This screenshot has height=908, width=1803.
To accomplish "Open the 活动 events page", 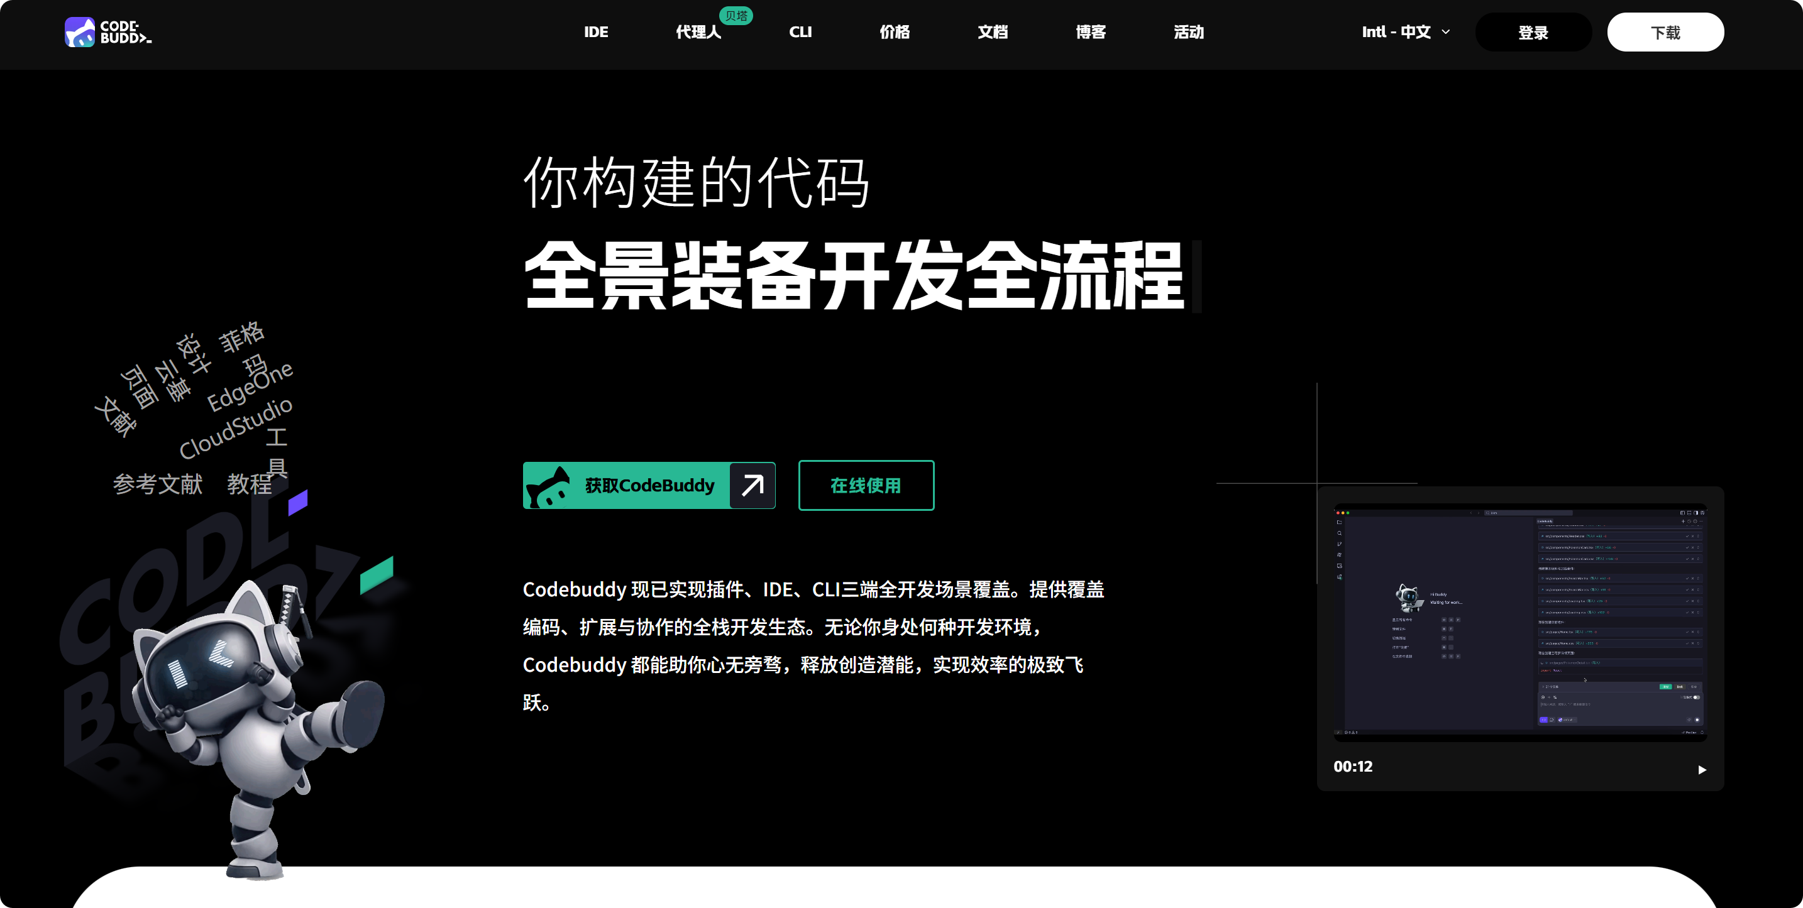I will coord(1188,32).
